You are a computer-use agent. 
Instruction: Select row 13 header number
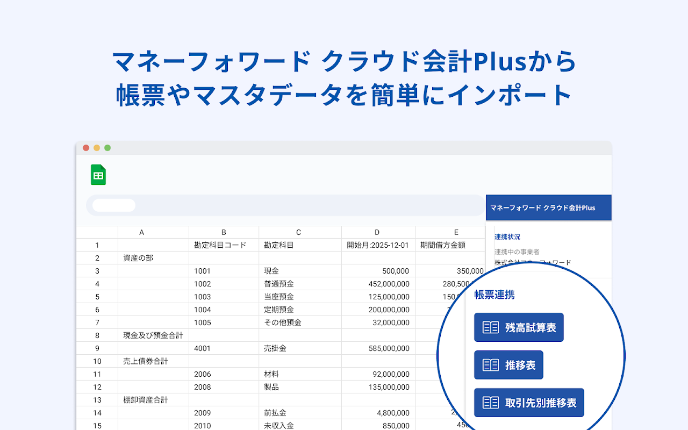[x=97, y=400]
